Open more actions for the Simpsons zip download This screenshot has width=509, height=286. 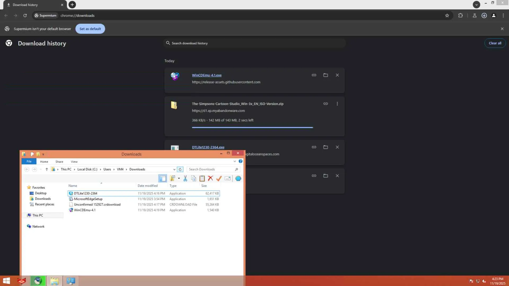pos(337,104)
